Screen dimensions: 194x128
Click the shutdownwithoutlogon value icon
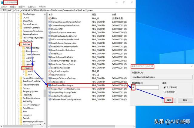point(50,86)
